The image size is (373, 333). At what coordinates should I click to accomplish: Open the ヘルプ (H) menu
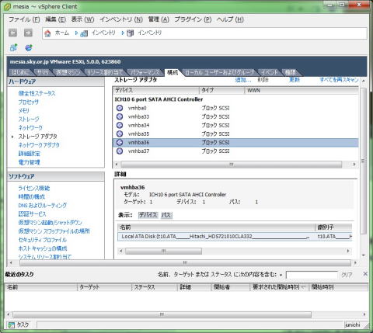[230, 19]
